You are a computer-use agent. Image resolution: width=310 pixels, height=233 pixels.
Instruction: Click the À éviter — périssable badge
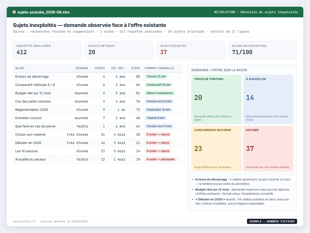pos(161,159)
